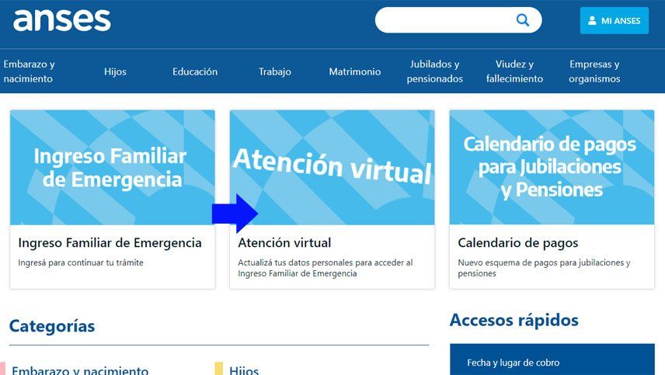Select the Hijos menu item

tap(115, 71)
